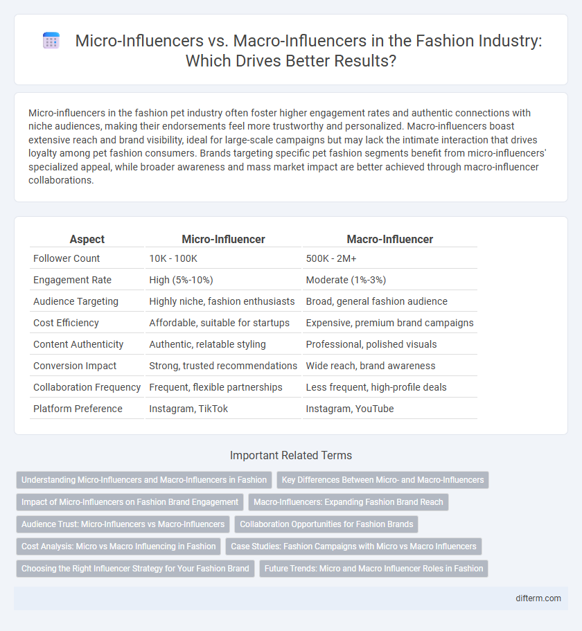This screenshot has height=631, width=582.
Task: Click the 'Content Authenticity' row label
Action: pyautogui.click(x=78, y=344)
